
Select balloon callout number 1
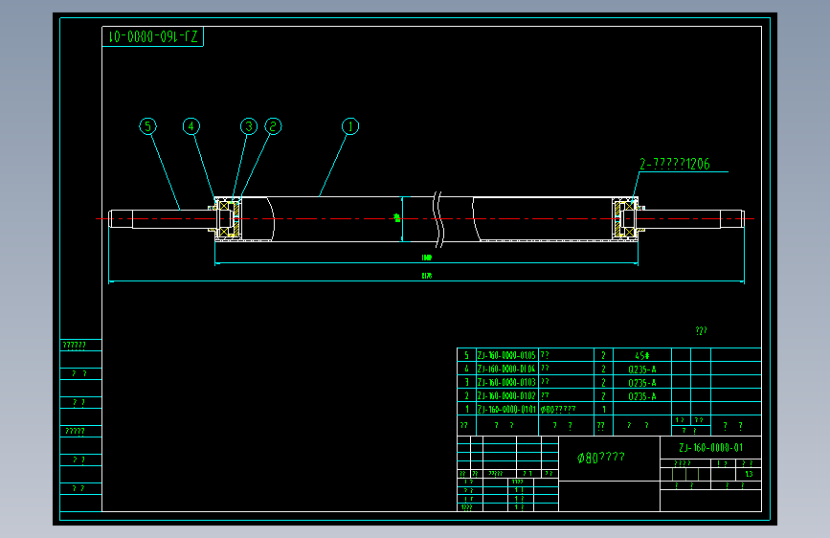349,126
